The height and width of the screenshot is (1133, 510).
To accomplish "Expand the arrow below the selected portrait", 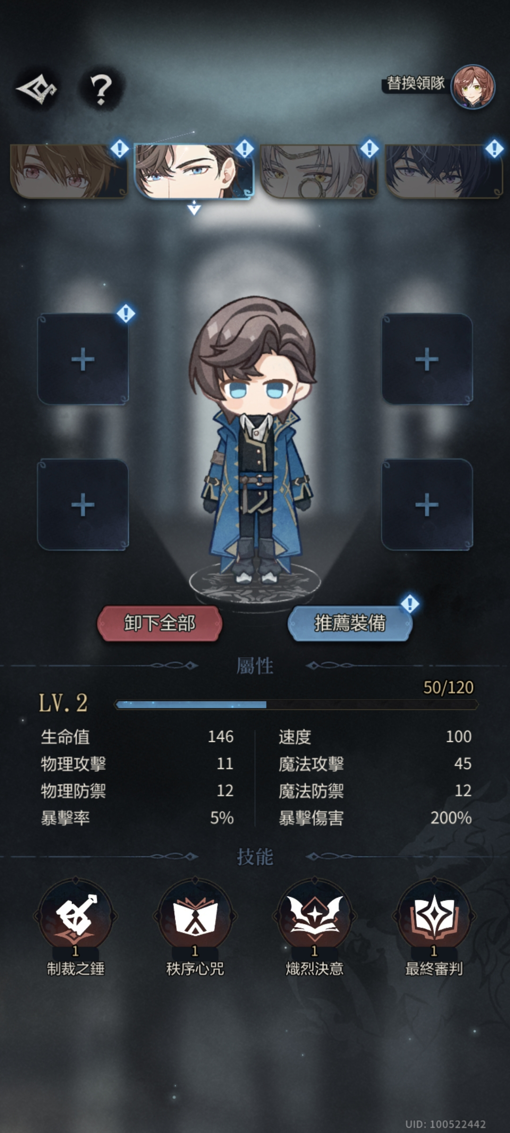I will (194, 208).
